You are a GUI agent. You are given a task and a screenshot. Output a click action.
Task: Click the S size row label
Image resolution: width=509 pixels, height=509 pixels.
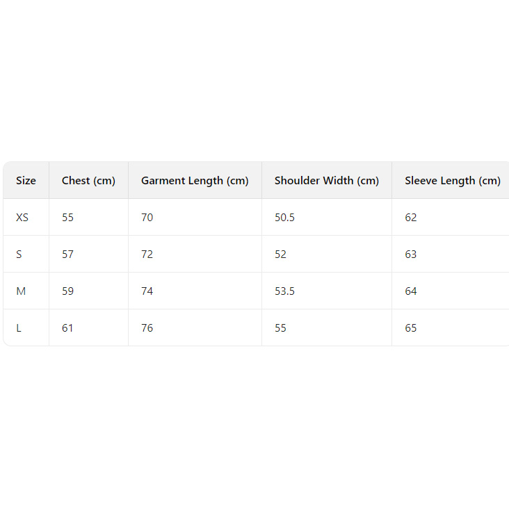click(19, 255)
